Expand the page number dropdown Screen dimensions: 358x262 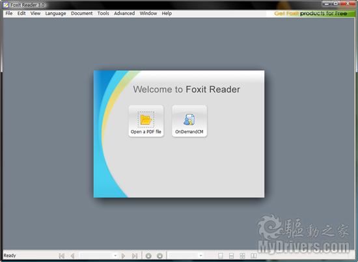pyautogui.click(x=115, y=255)
